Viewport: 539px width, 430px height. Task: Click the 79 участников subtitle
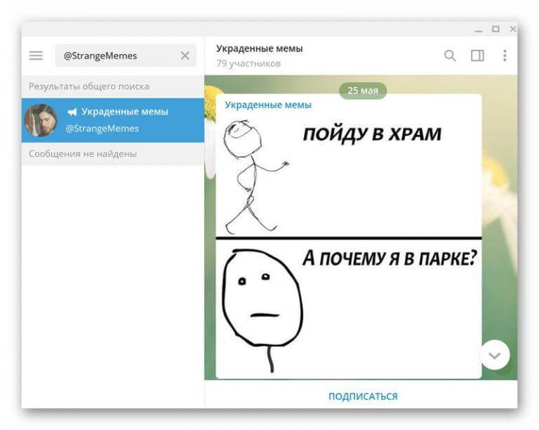(248, 64)
